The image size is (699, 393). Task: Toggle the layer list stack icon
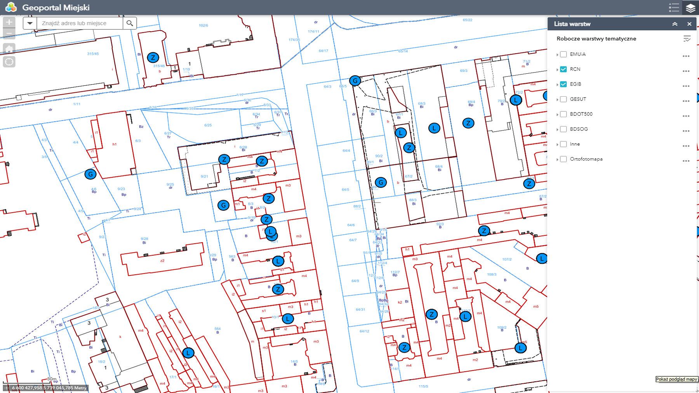click(x=690, y=7)
